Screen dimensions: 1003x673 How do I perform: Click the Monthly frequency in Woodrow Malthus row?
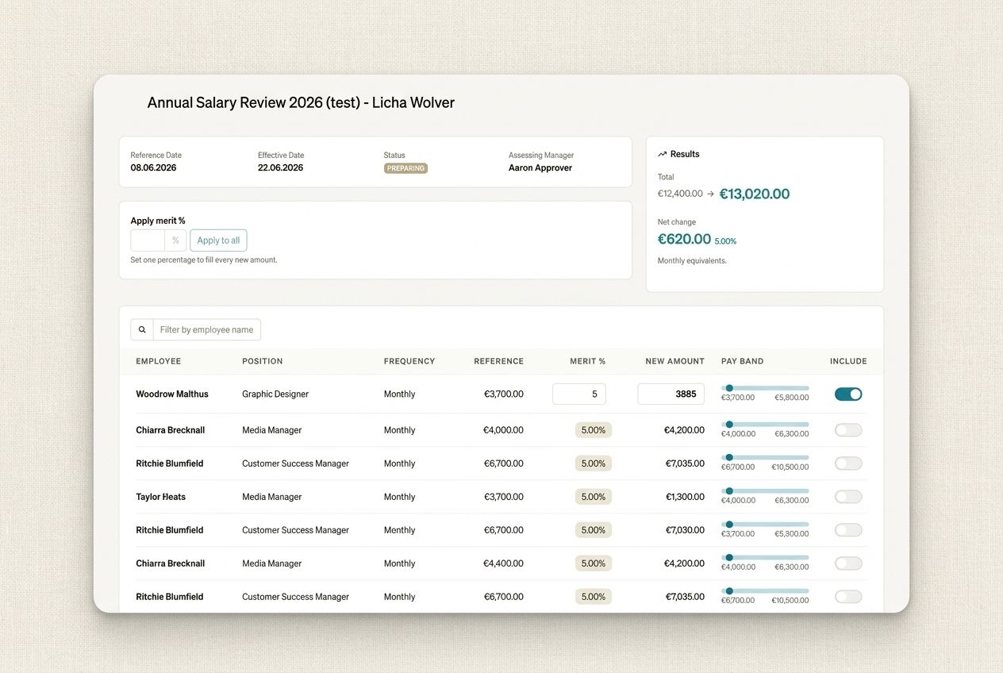(x=400, y=394)
